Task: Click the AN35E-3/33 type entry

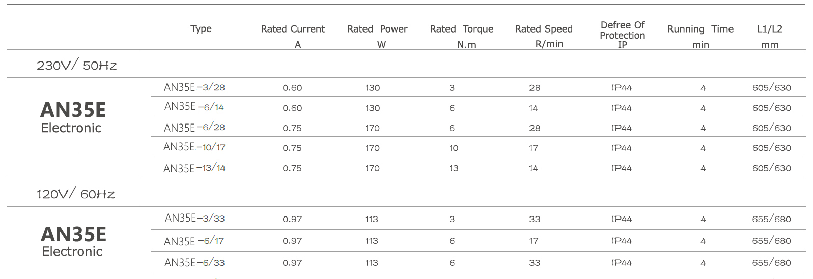Action: [195, 219]
